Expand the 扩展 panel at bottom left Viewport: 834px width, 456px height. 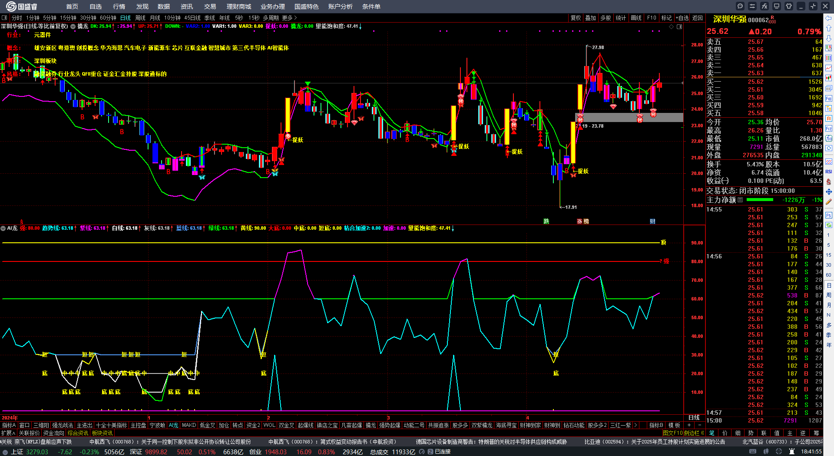tap(8, 433)
